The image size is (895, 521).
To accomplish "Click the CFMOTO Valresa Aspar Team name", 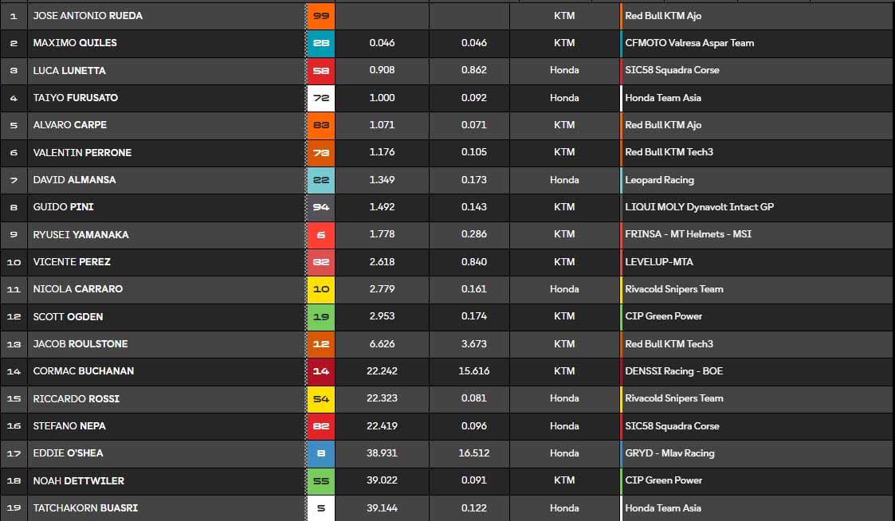I will tap(689, 43).
